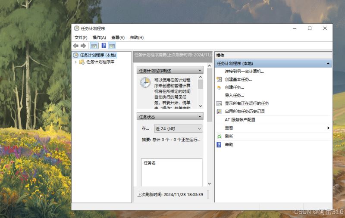Minimize the 任务计划程序 window
The height and width of the screenshot is (218, 345).
[295, 28]
